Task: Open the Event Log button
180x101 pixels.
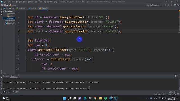Action: point(172,92)
